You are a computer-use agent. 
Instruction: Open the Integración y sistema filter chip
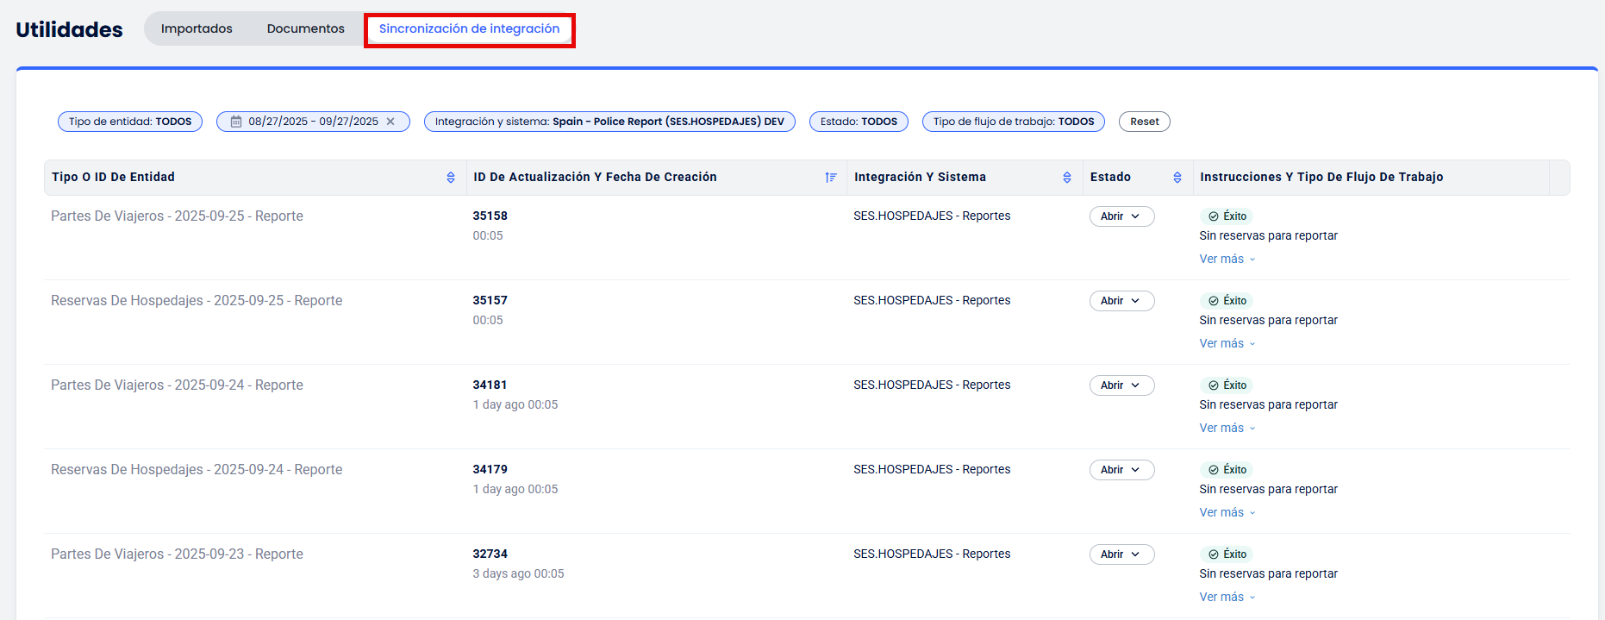pos(609,122)
